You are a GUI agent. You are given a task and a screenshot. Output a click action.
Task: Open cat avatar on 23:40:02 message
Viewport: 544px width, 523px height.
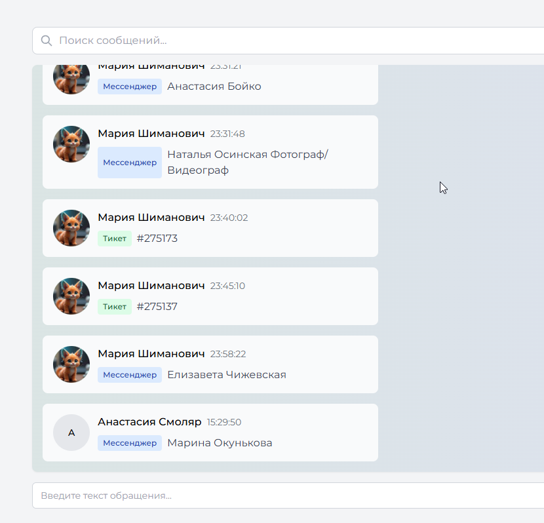[x=71, y=228]
